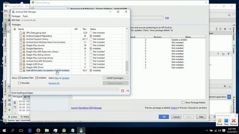Open taskbar search magnifier

click(13, 131)
